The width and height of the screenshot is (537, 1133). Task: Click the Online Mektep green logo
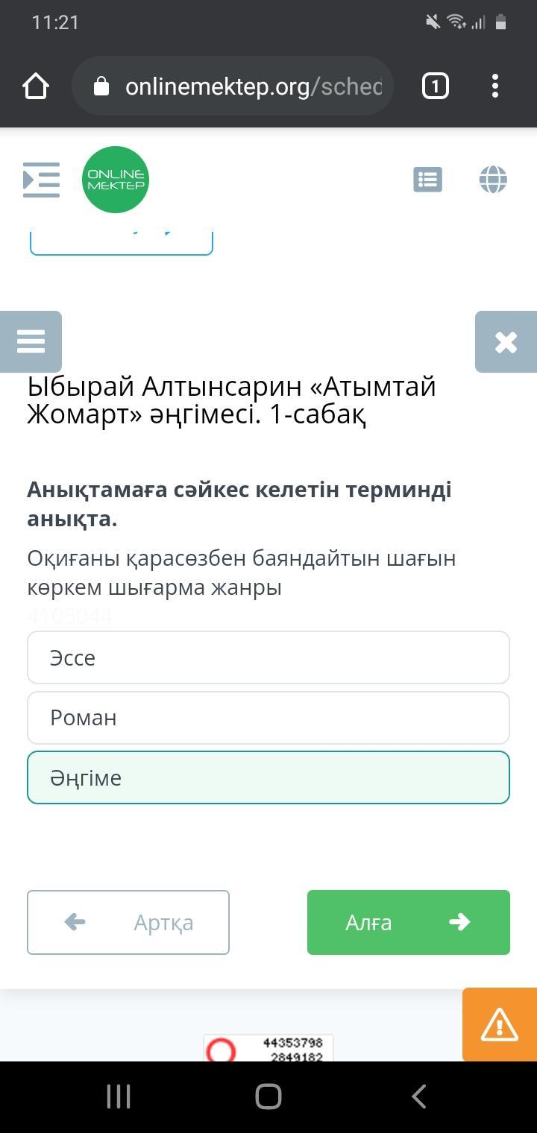116,180
